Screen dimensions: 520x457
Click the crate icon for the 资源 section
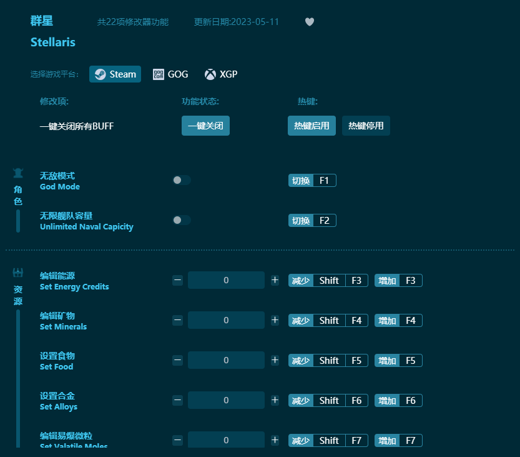(17, 271)
